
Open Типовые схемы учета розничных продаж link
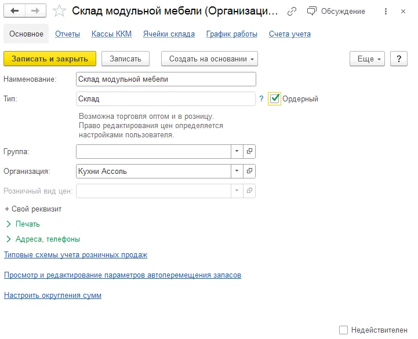pyautogui.click(x=76, y=255)
